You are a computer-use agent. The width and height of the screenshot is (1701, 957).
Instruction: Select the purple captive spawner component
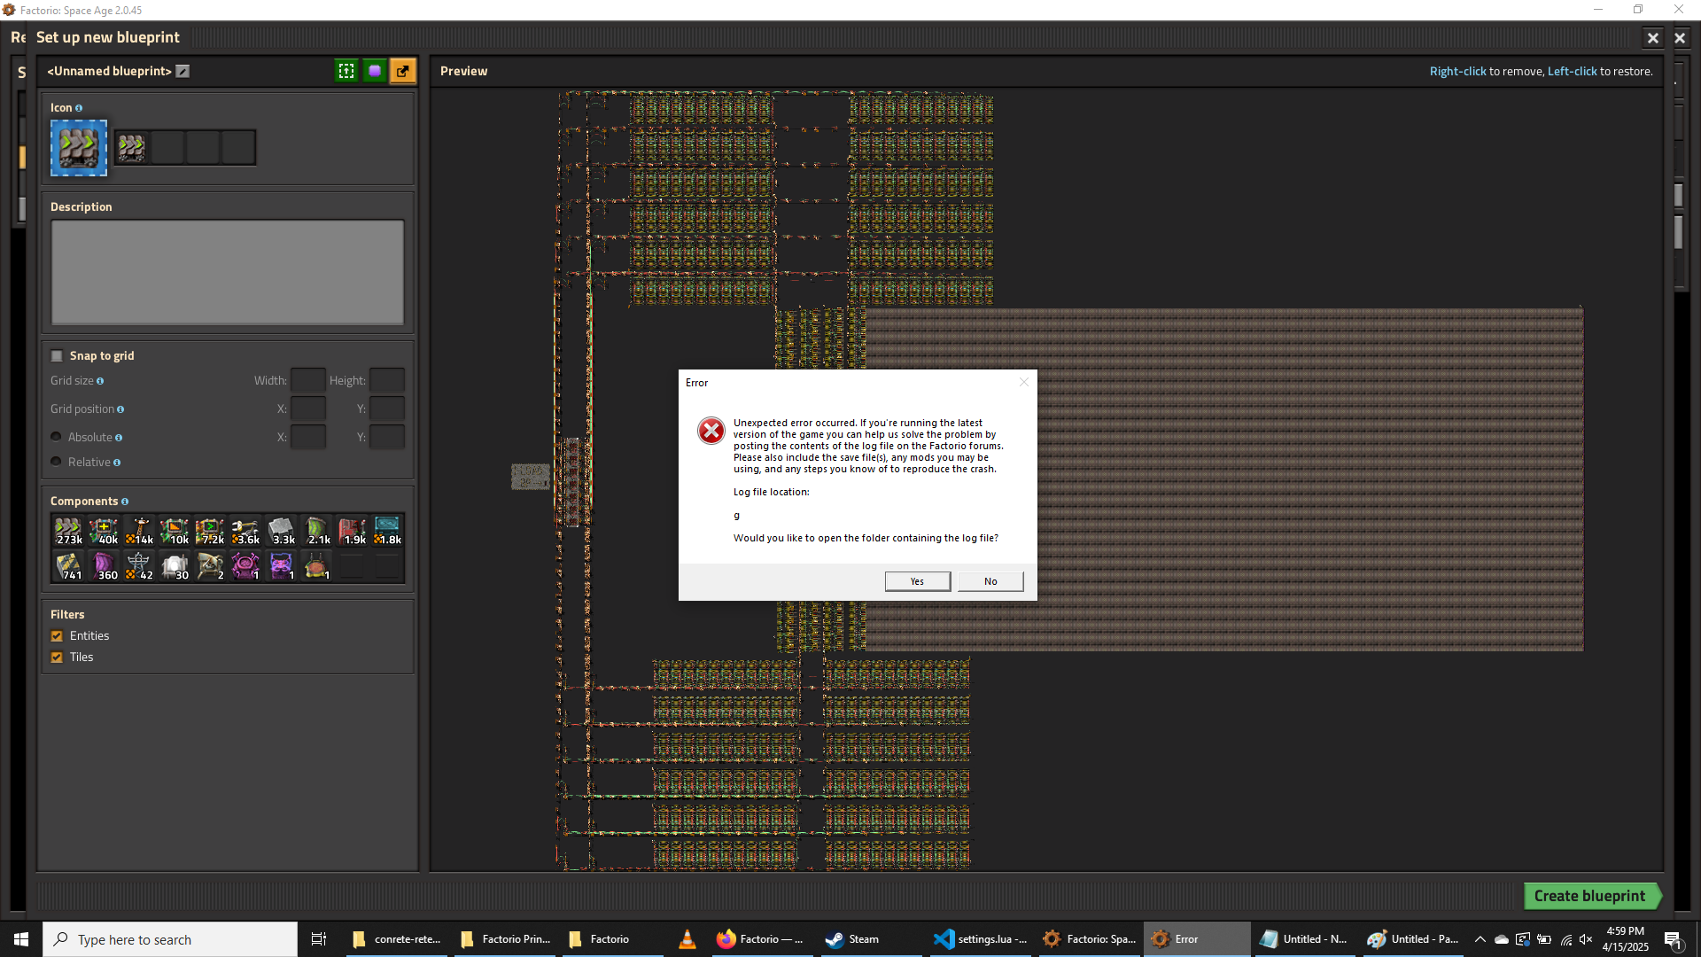[281, 566]
